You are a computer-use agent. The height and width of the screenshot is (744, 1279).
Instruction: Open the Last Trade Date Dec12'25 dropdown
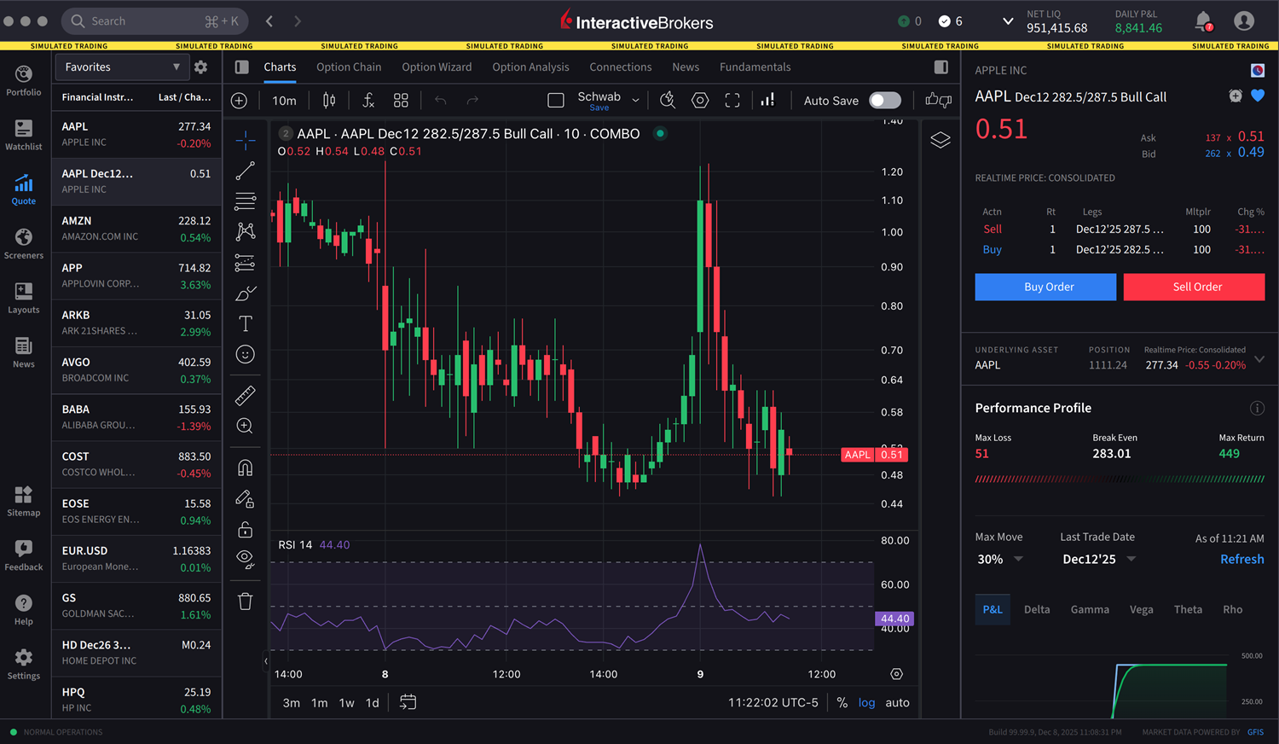(x=1098, y=560)
